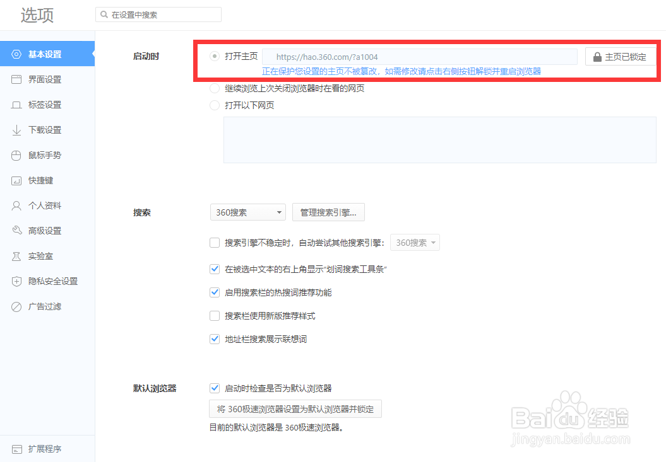Viewport: 666px width, 462px height.
Task: Switch to 标签设置 page
Action: [47, 105]
